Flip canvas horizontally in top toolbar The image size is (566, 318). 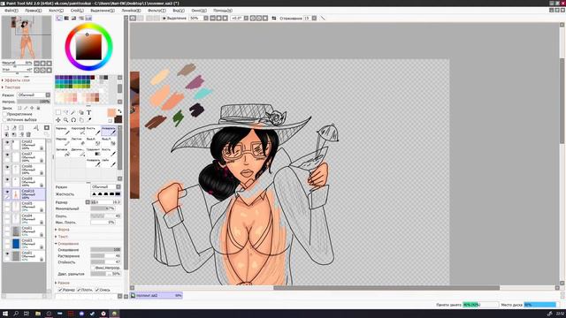pyautogui.click(x=274, y=18)
